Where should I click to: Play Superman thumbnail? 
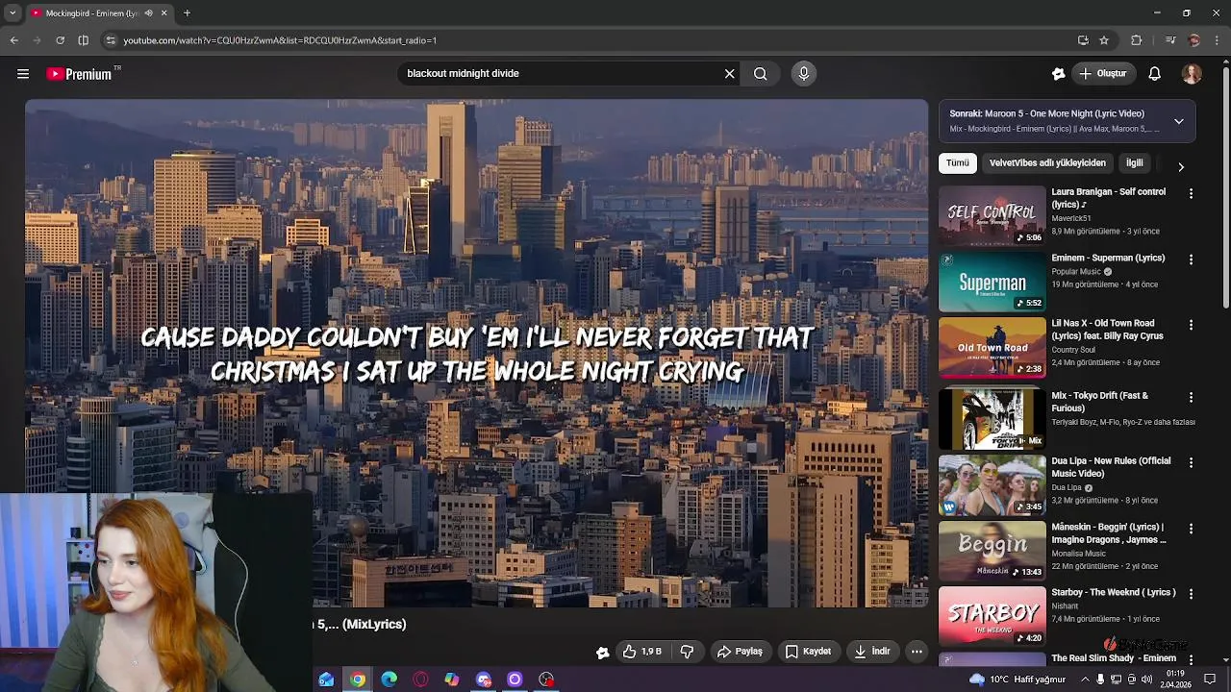(x=992, y=282)
